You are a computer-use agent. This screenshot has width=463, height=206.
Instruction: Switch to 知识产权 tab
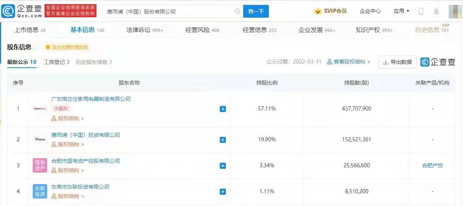pos(374,30)
